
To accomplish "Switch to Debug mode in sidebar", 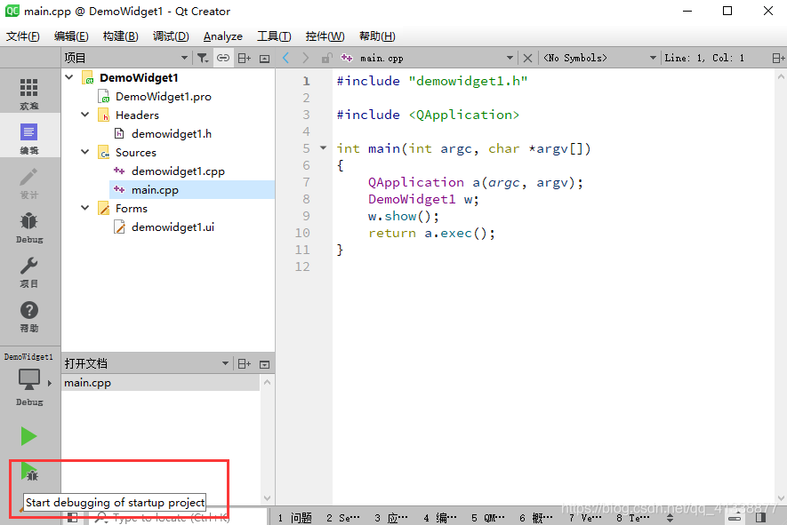I will (x=29, y=227).
